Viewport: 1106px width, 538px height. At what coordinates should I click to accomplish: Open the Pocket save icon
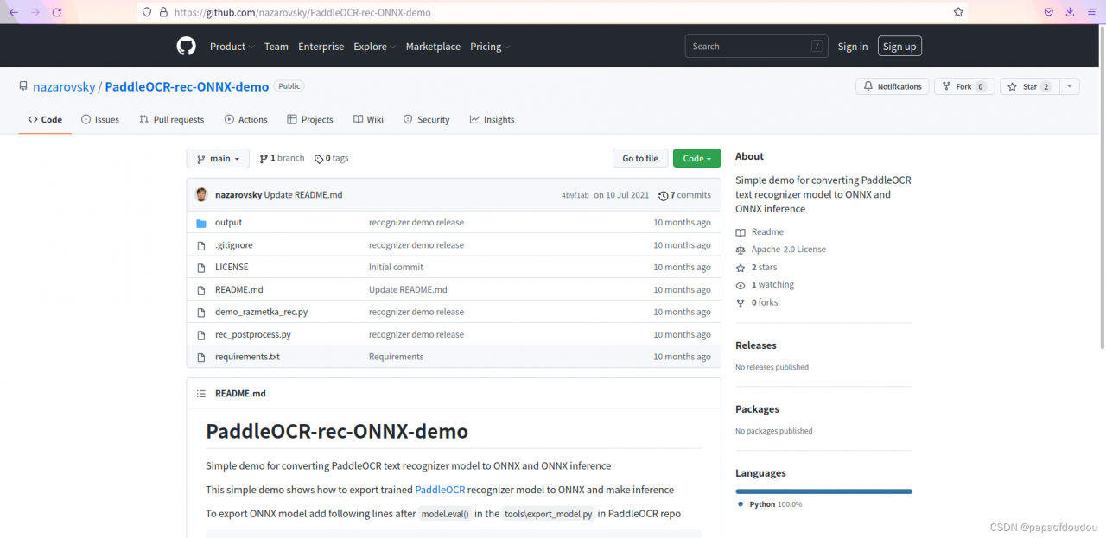[1048, 12]
